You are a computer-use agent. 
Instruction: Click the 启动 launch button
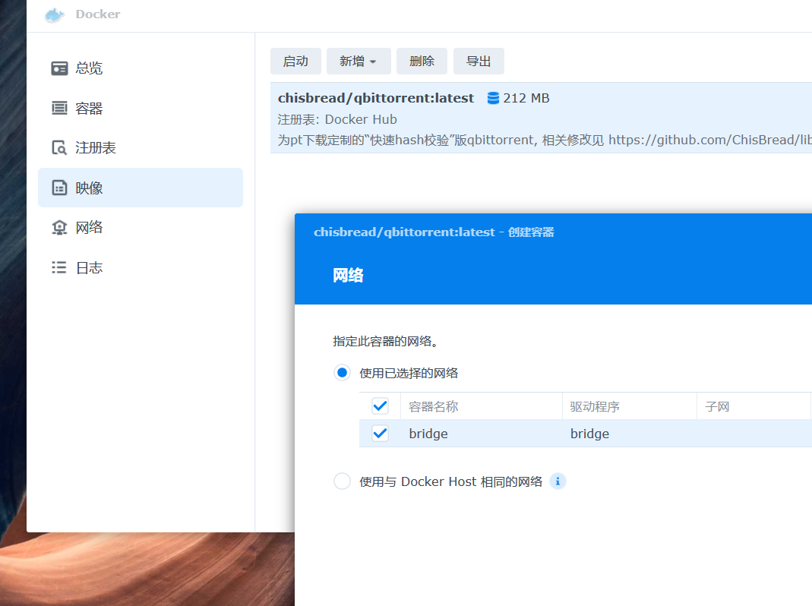pyautogui.click(x=295, y=61)
